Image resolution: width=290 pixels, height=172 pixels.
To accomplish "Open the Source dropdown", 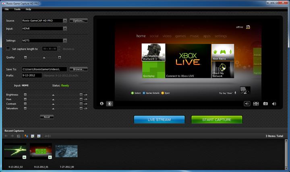I will 65,20.
